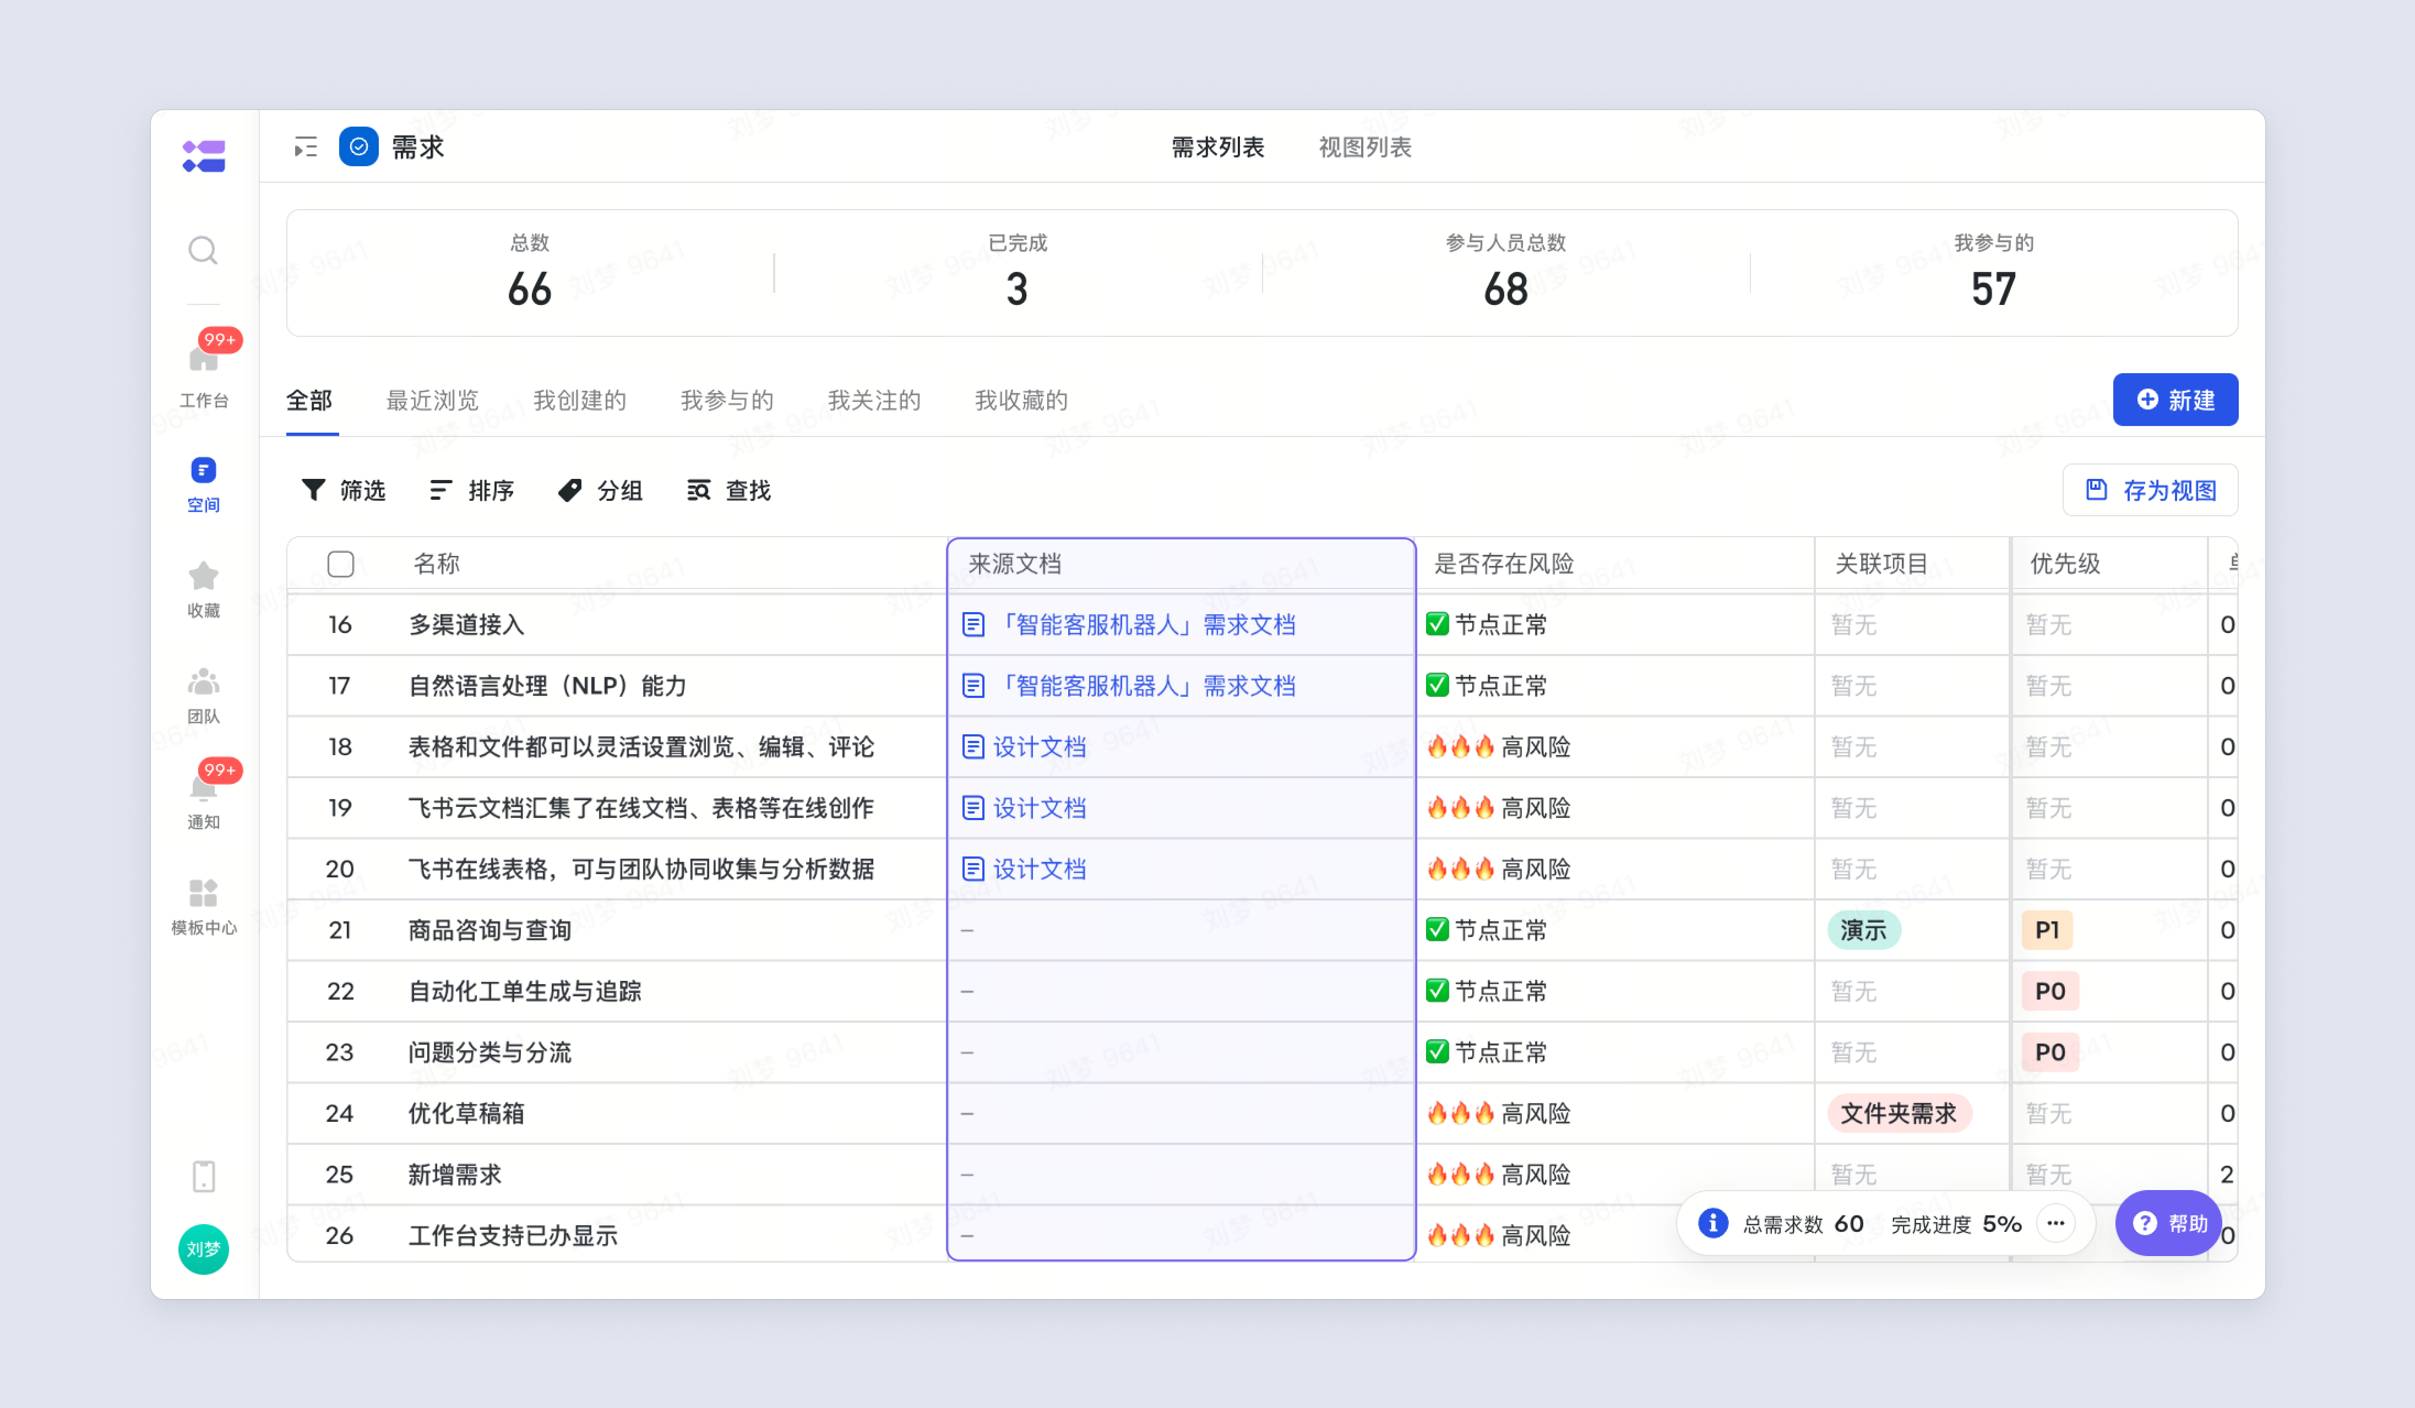
Task: Click document icon in row 16 来源文档
Action: (x=973, y=625)
